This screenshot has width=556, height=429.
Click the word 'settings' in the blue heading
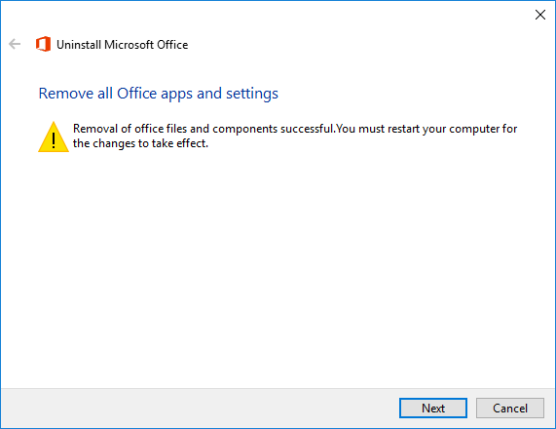click(252, 94)
